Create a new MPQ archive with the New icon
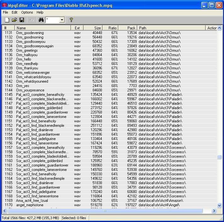This screenshot has width=224, height=222. [x=7, y=20]
